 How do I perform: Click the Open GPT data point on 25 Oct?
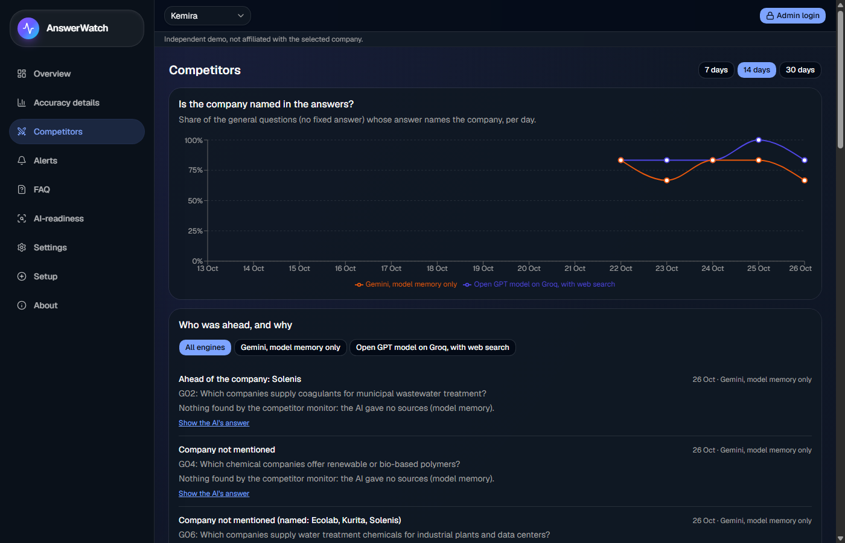[759, 140]
